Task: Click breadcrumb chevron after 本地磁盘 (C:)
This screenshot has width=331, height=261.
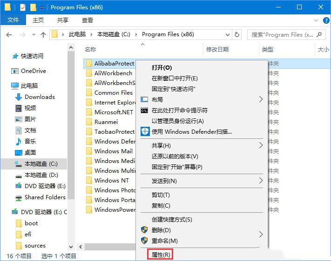Action: pos(136,34)
